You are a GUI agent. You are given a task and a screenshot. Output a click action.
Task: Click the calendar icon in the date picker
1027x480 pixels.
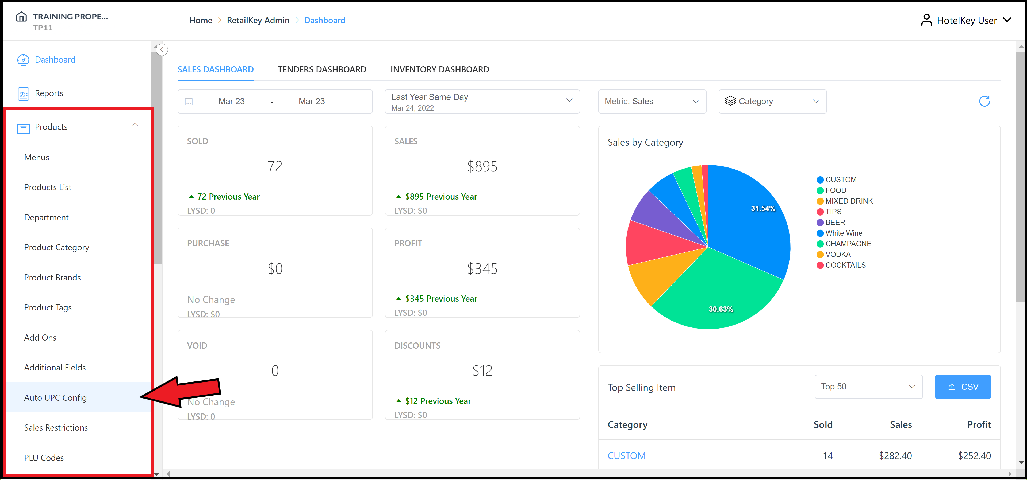(189, 101)
